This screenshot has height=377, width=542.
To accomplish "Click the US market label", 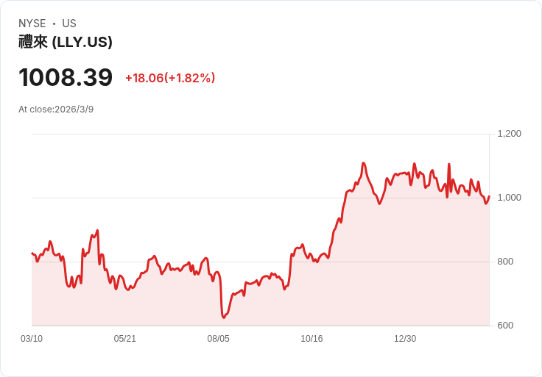I will 69,24.
